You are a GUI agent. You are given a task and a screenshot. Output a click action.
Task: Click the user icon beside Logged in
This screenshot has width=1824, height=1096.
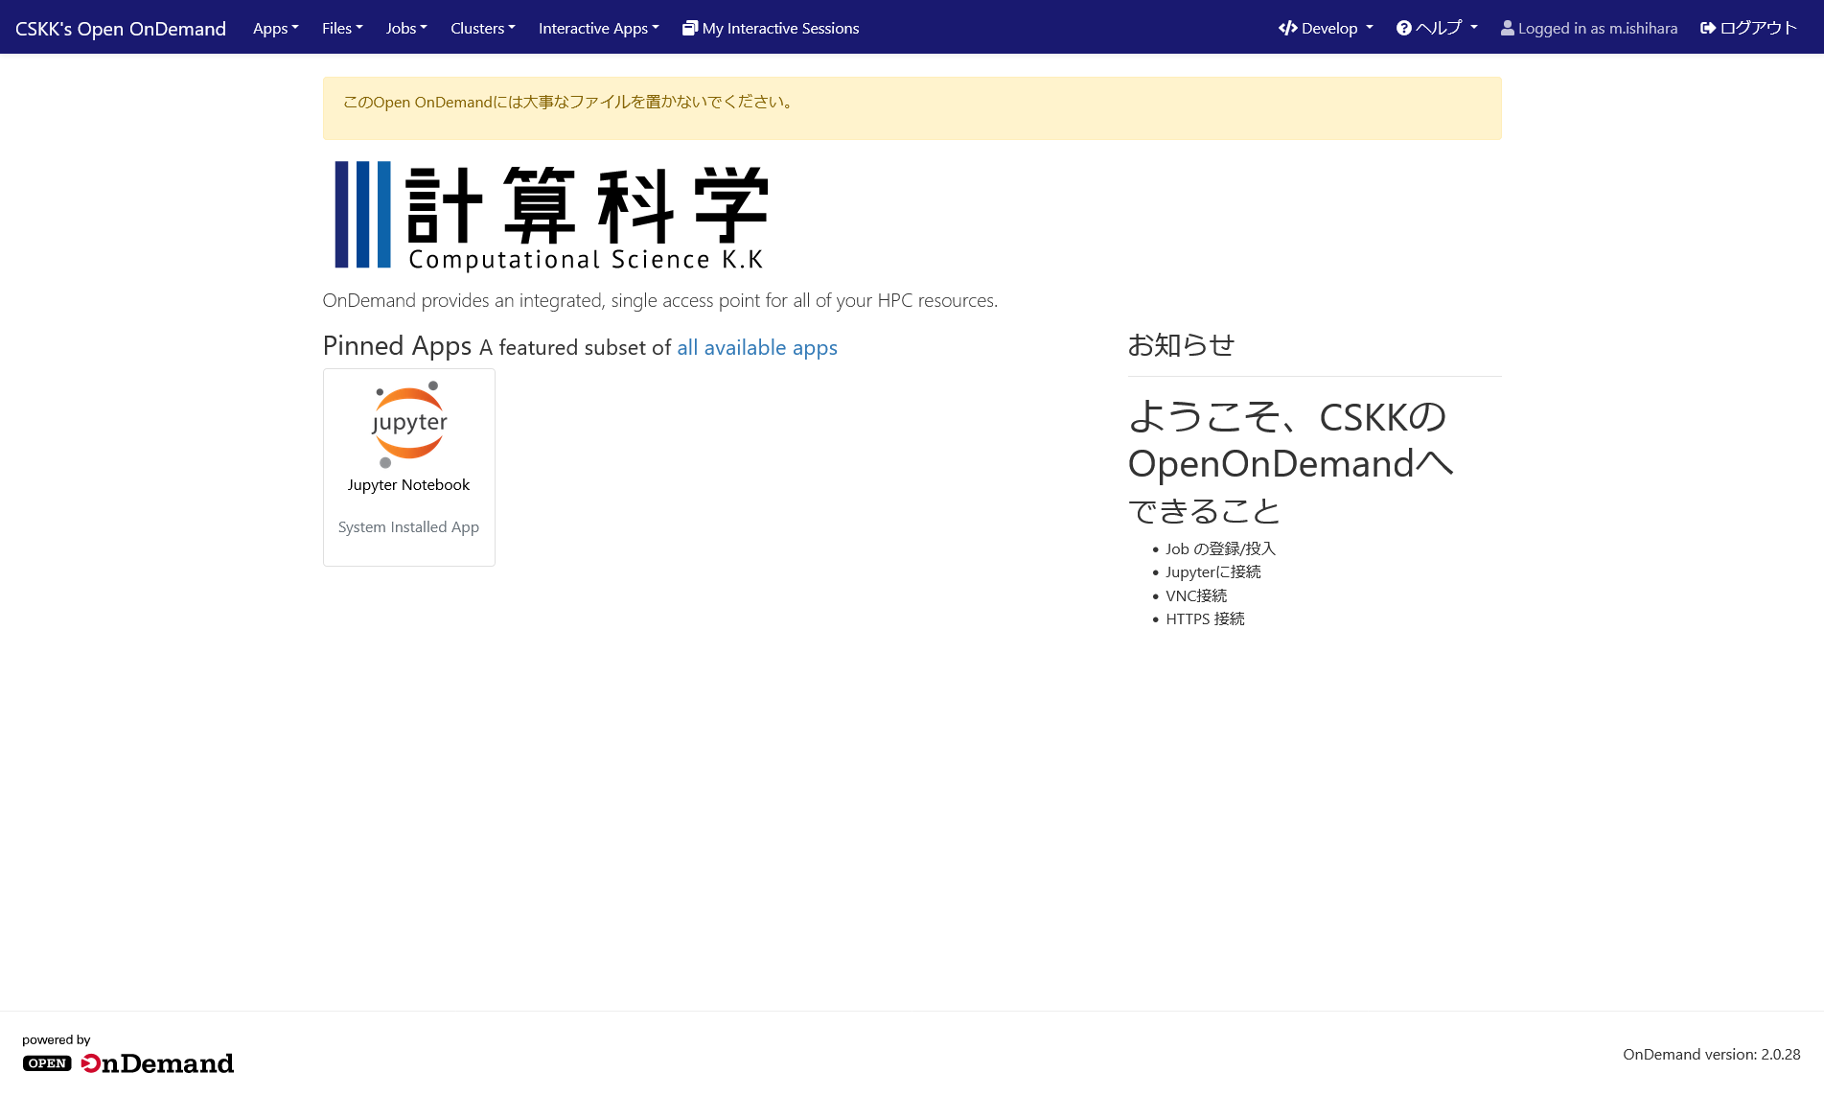click(x=1508, y=28)
